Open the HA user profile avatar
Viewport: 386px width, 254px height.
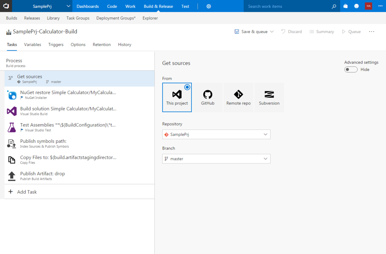368,6
